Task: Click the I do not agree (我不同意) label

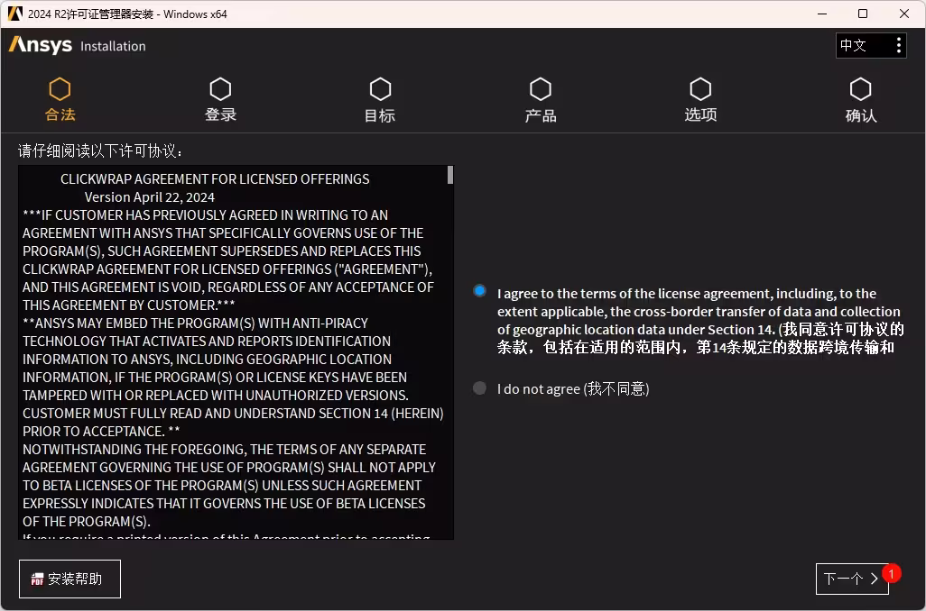Action: pyautogui.click(x=573, y=388)
